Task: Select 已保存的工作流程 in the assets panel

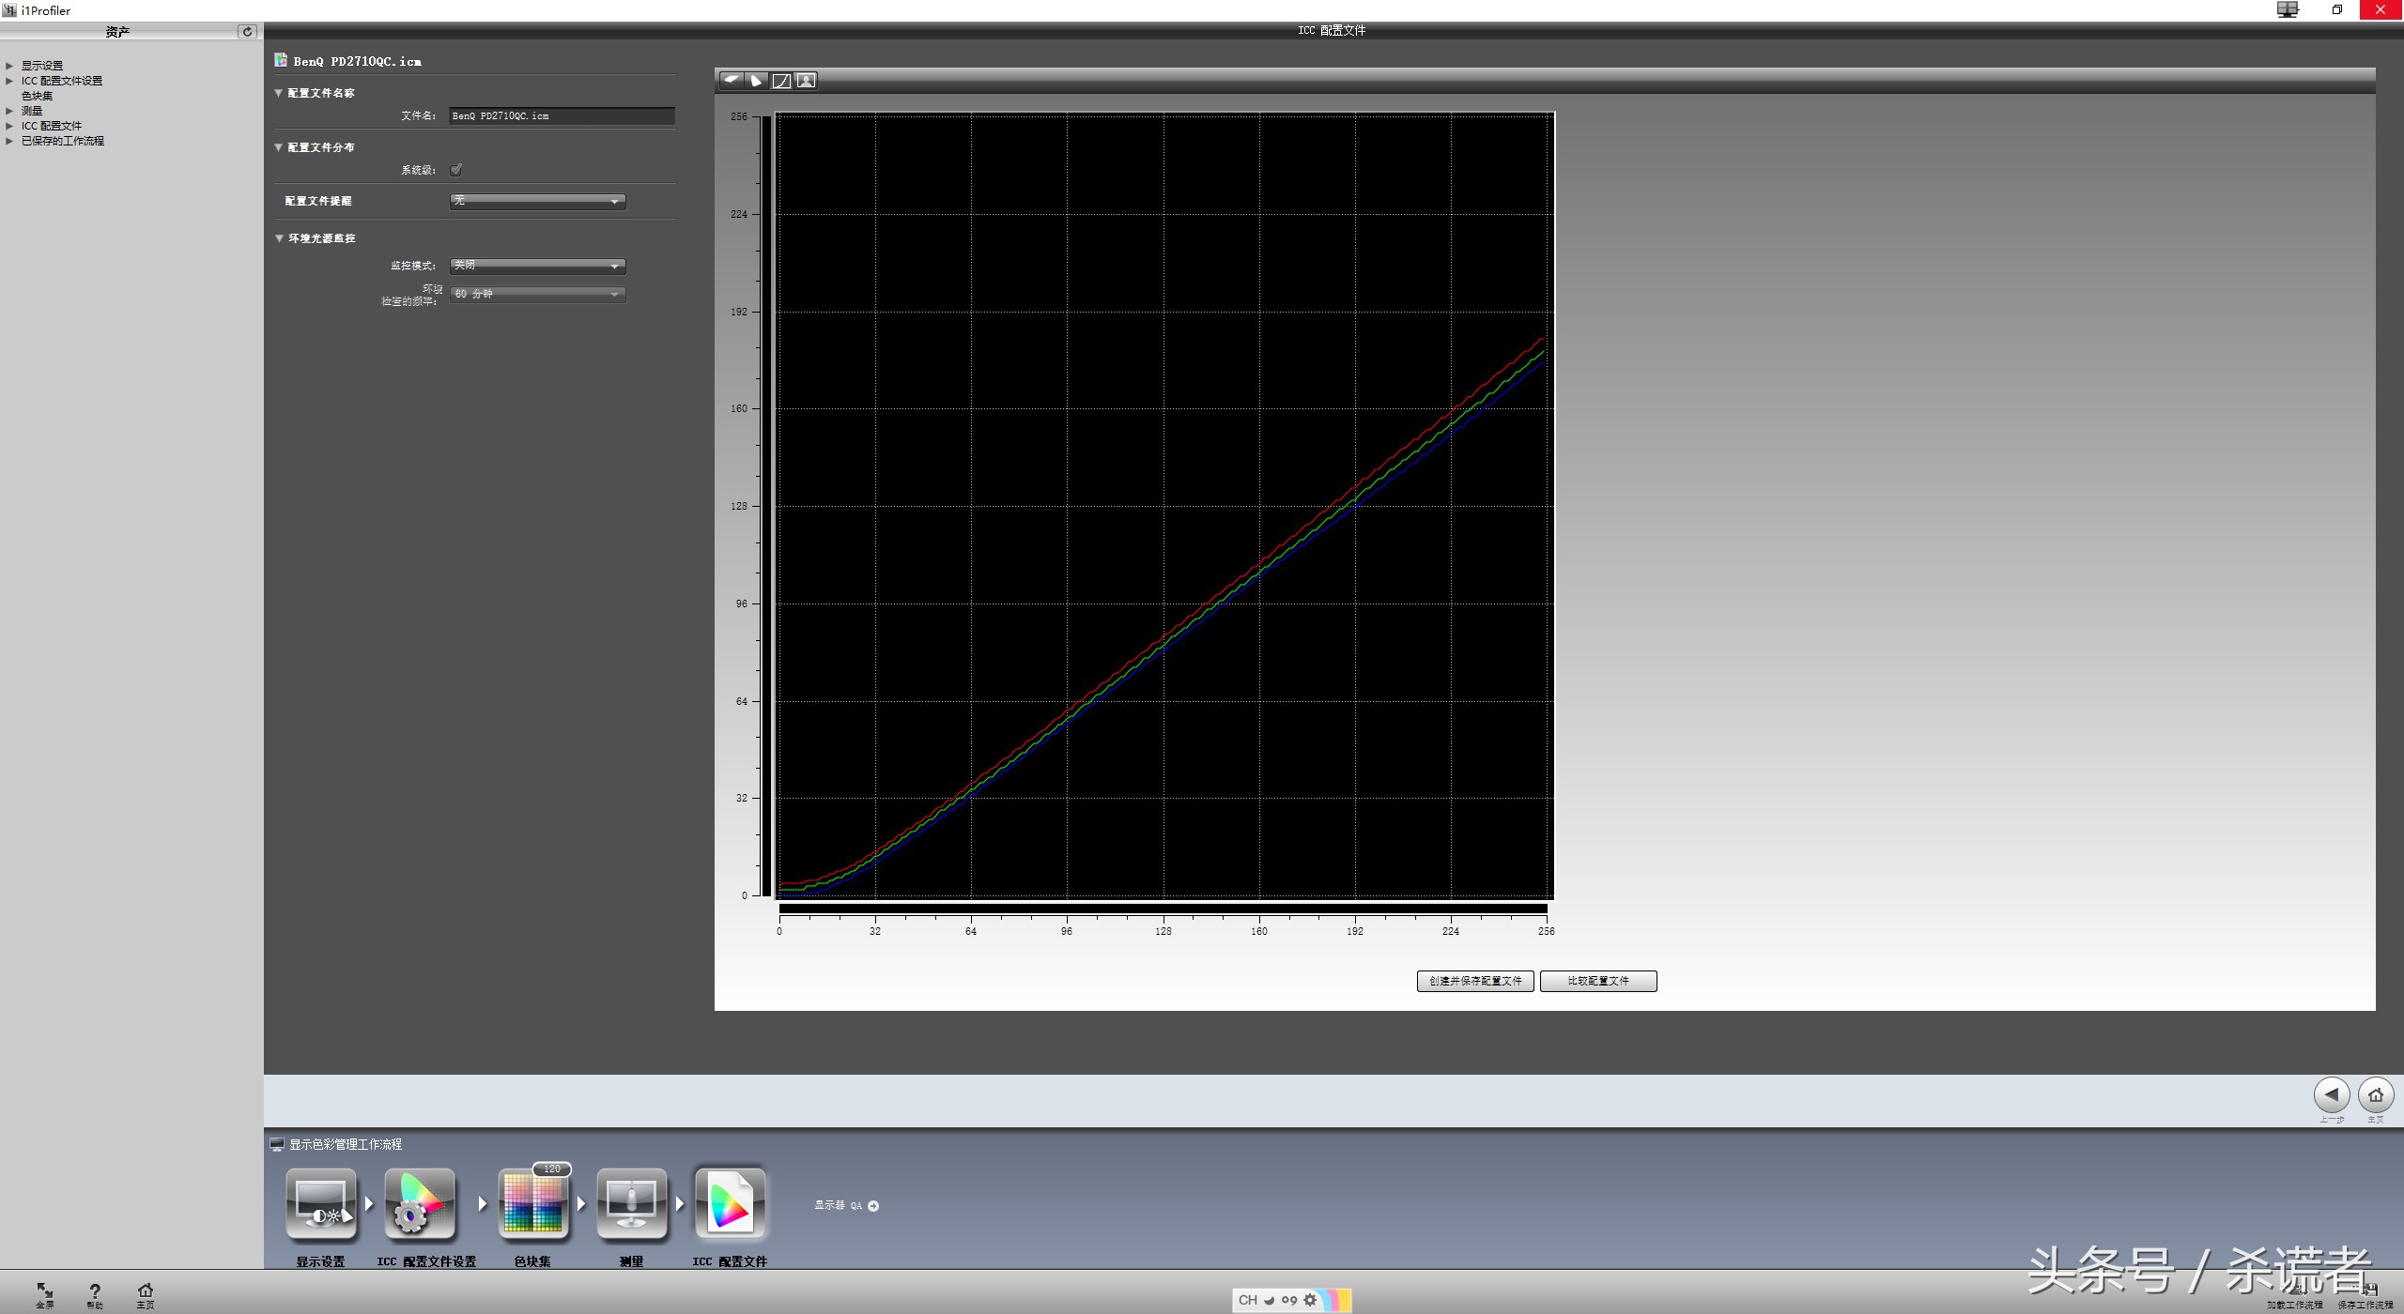Action: 63,141
